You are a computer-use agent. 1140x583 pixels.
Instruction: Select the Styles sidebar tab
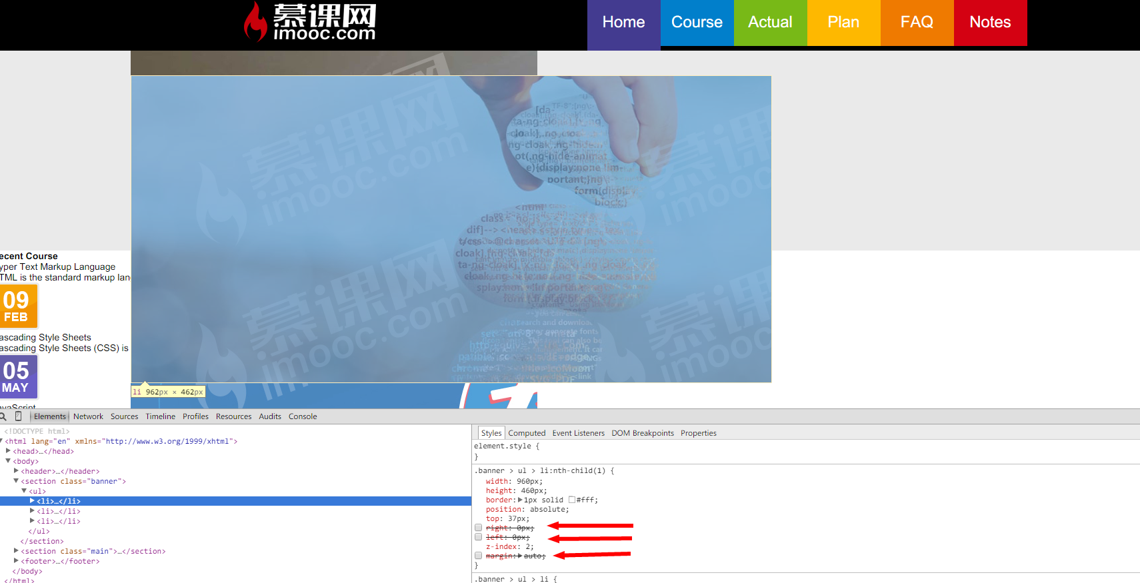coord(491,433)
